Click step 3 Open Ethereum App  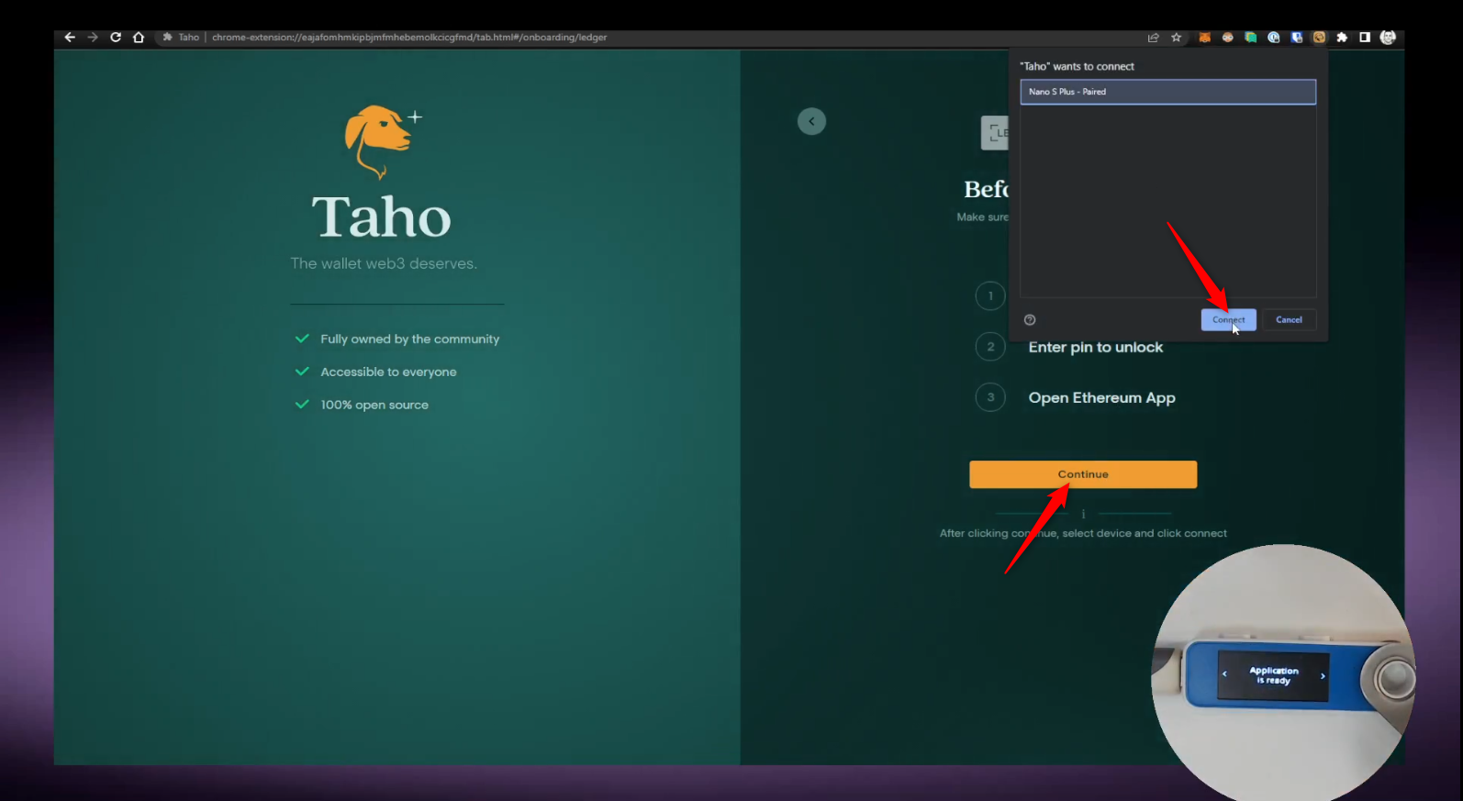[1101, 397]
